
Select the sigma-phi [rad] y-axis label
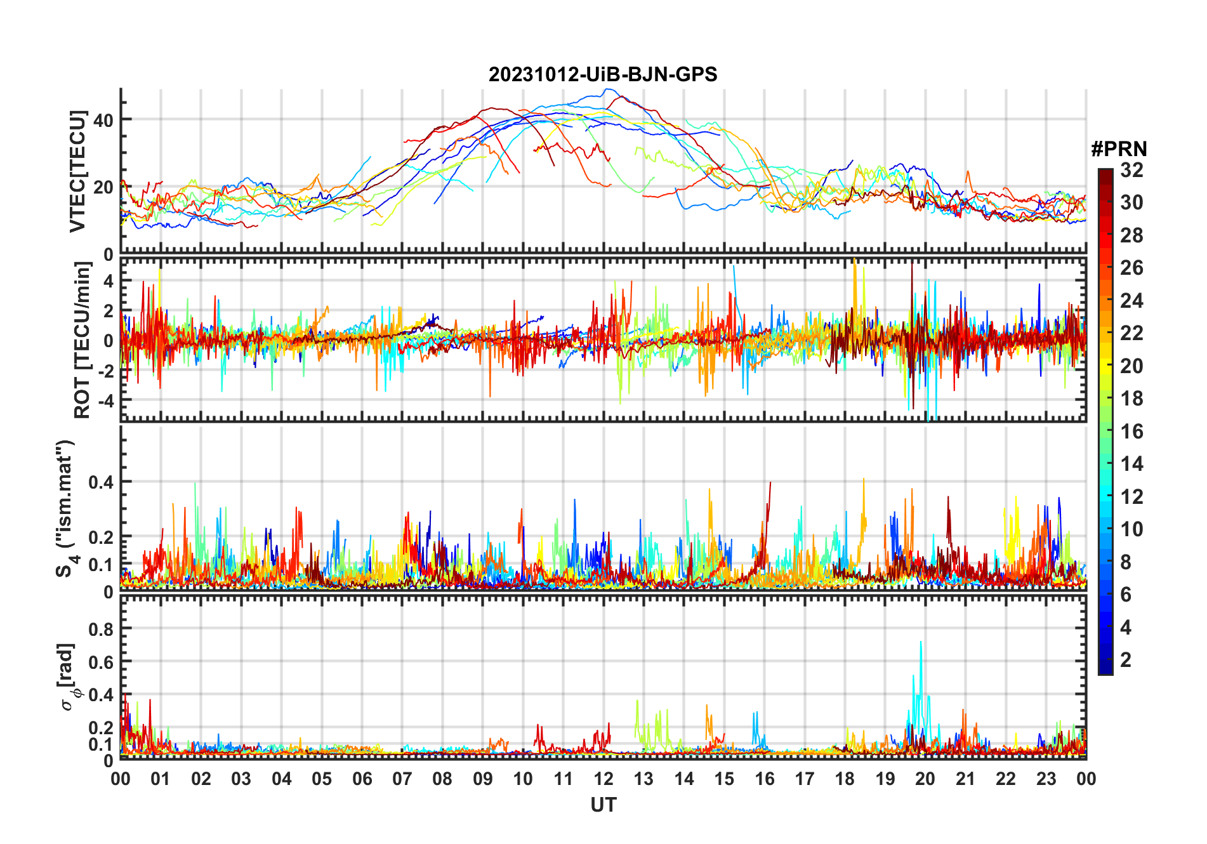69,677
